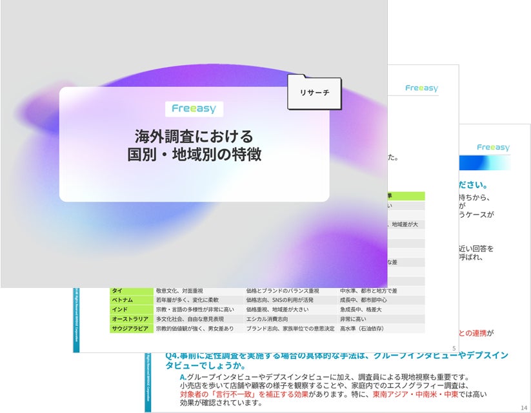Click the Freeasy logo on the table slide

[x=421, y=88]
